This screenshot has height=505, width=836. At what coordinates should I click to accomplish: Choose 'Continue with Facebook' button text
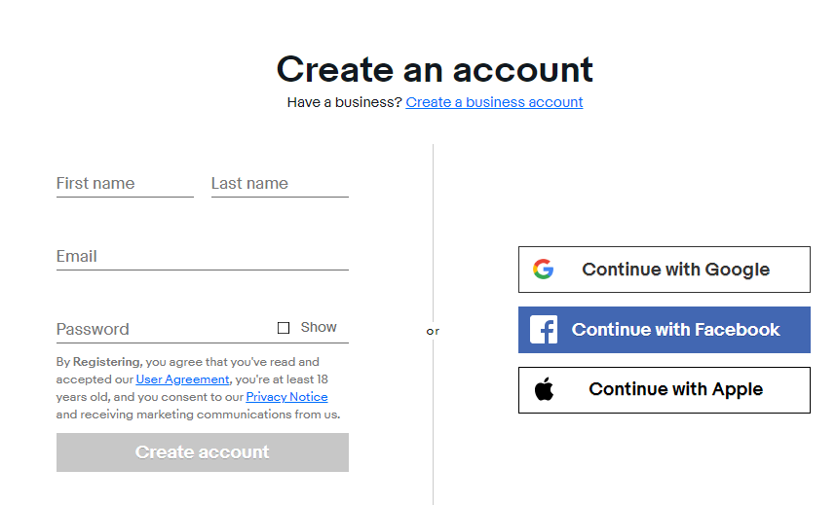[x=675, y=330]
